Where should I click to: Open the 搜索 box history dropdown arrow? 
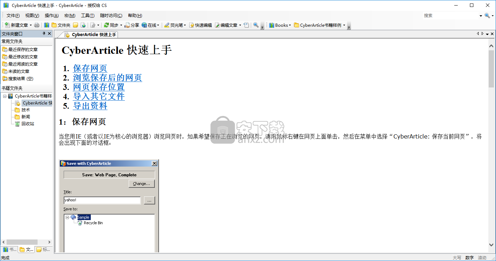[481, 16]
